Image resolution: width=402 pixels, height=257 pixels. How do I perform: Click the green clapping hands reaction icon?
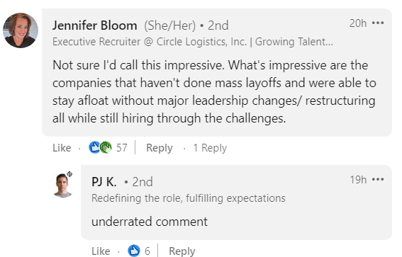[106, 147]
